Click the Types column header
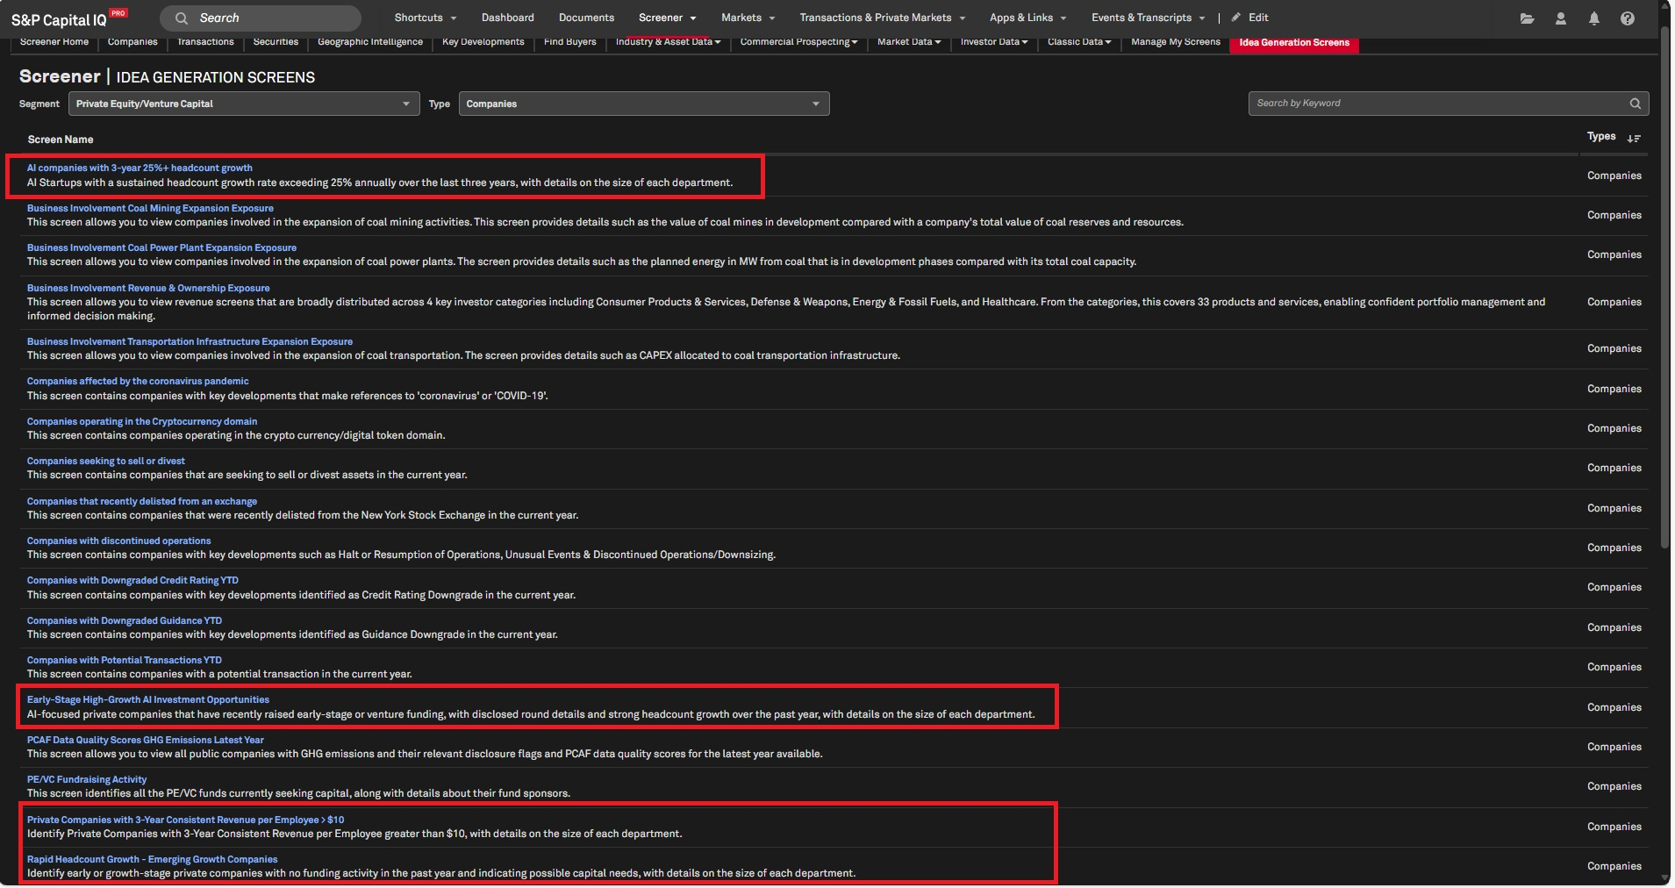 pos(1601,137)
